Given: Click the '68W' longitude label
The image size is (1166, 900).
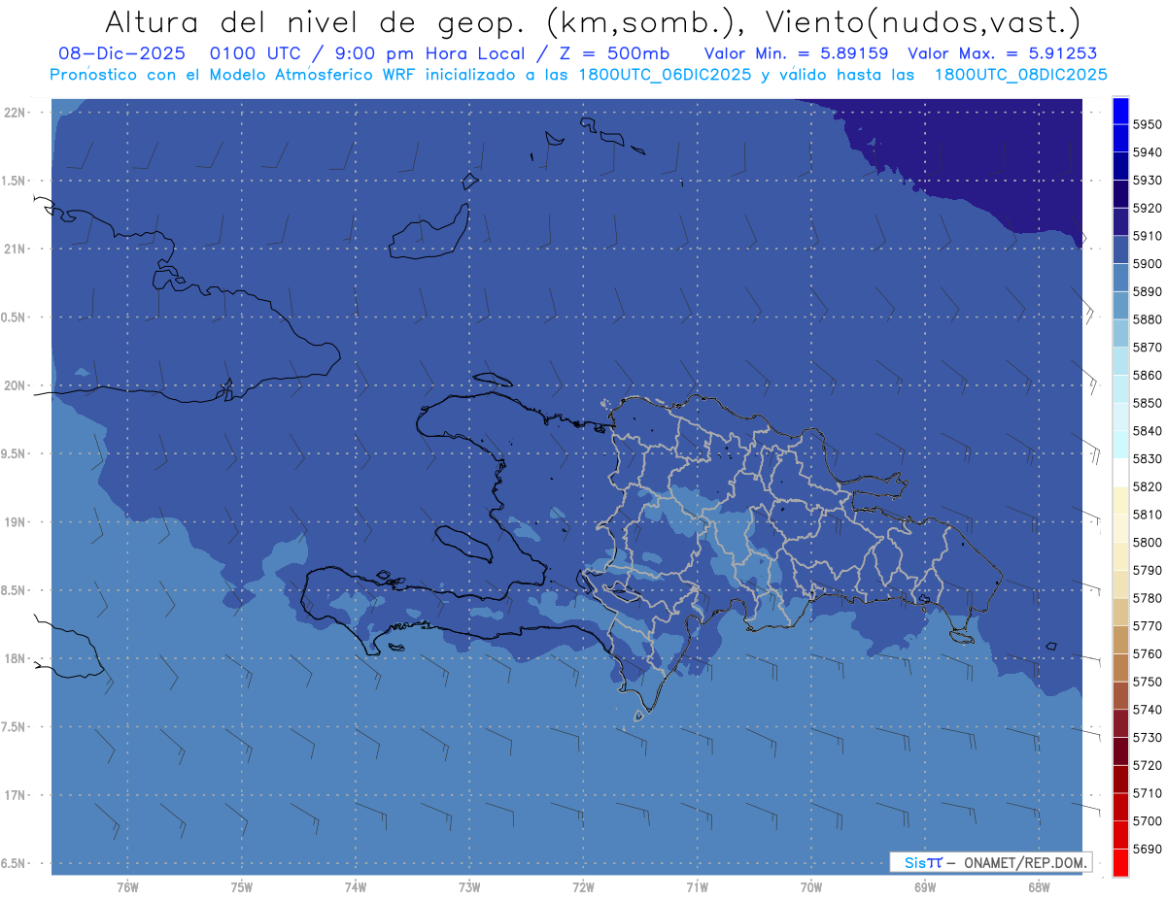Looking at the screenshot, I should [1039, 887].
